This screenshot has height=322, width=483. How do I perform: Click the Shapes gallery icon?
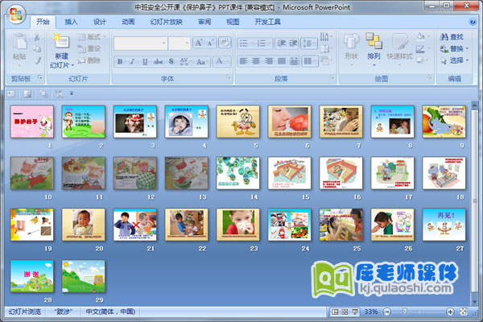[x=351, y=41]
